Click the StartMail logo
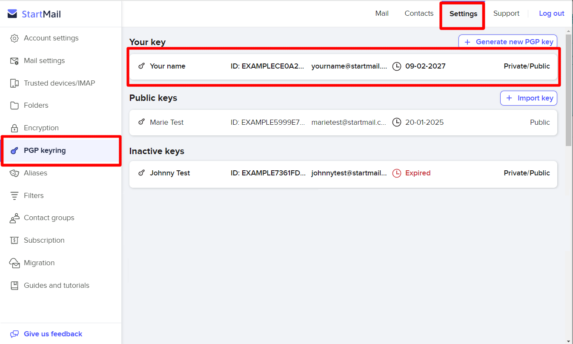This screenshot has height=344, width=573. click(34, 13)
